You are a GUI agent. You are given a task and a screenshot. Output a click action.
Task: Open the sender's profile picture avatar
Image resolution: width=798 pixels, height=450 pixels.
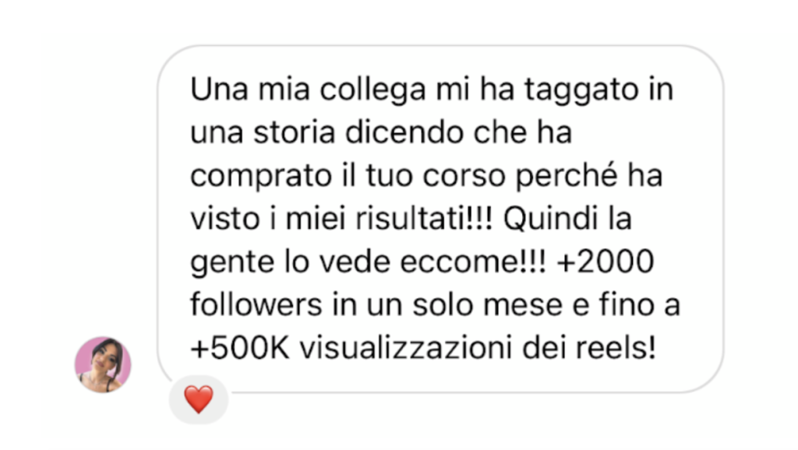coord(103,364)
